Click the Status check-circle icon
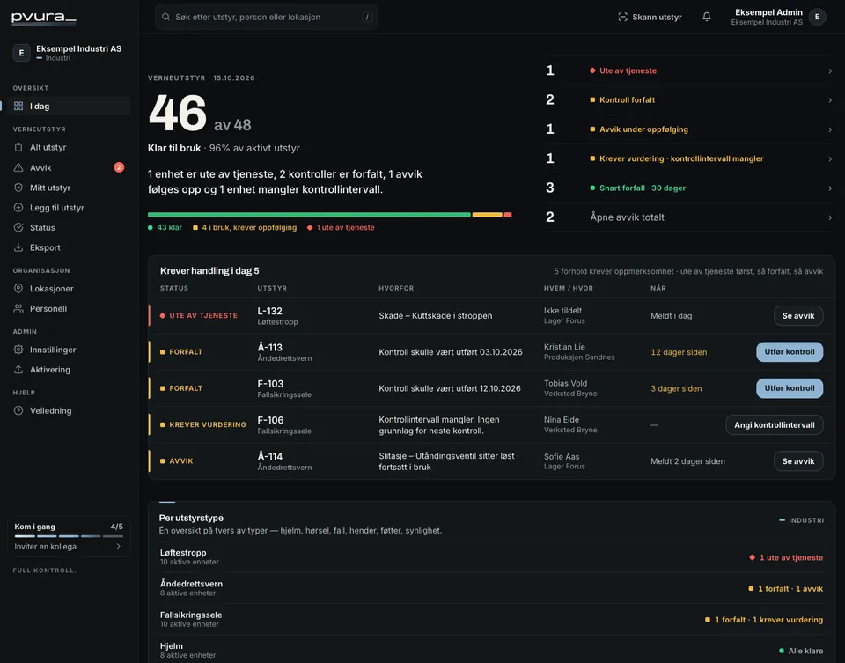845x663 pixels. pos(18,227)
